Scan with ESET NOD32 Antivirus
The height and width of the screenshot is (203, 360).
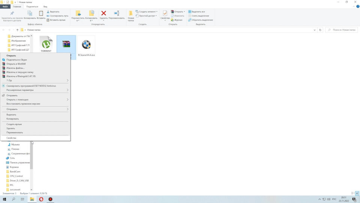point(35,86)
